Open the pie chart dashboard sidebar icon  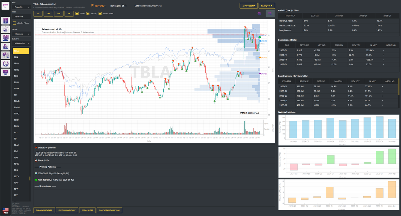click(x=5, y=55)
